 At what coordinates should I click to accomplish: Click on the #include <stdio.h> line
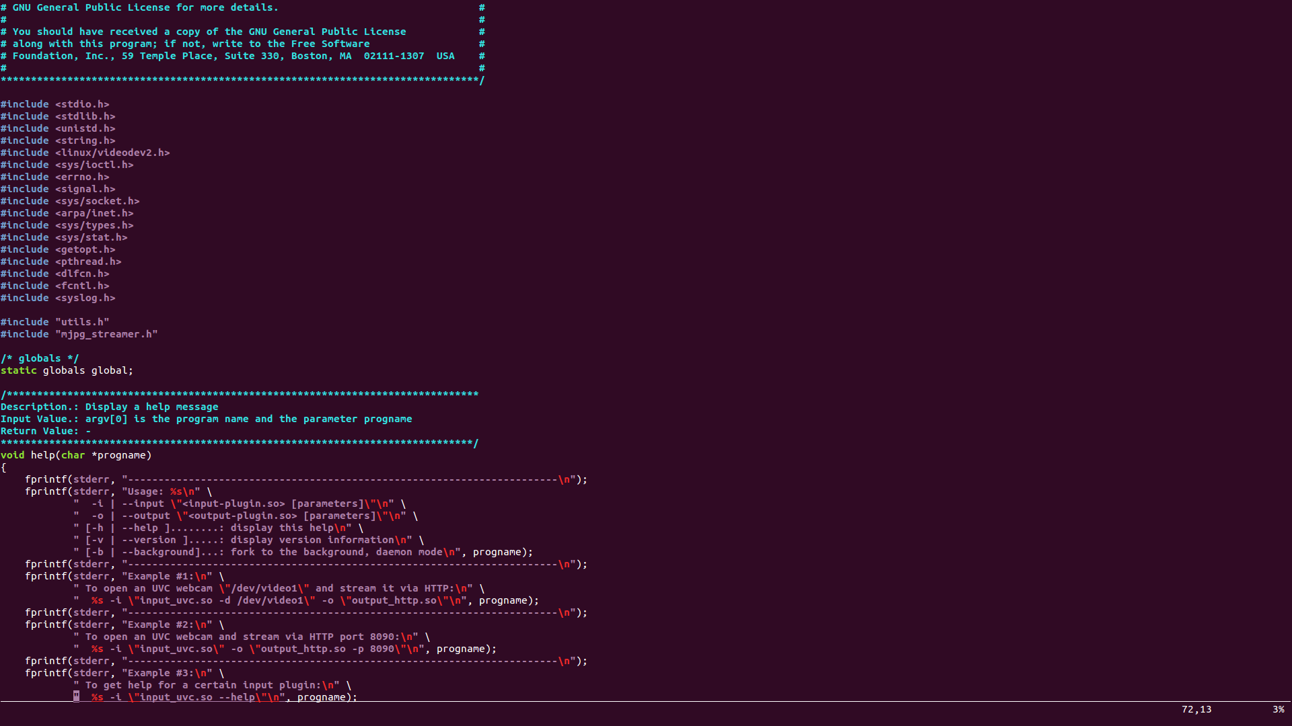pos(55,104)
